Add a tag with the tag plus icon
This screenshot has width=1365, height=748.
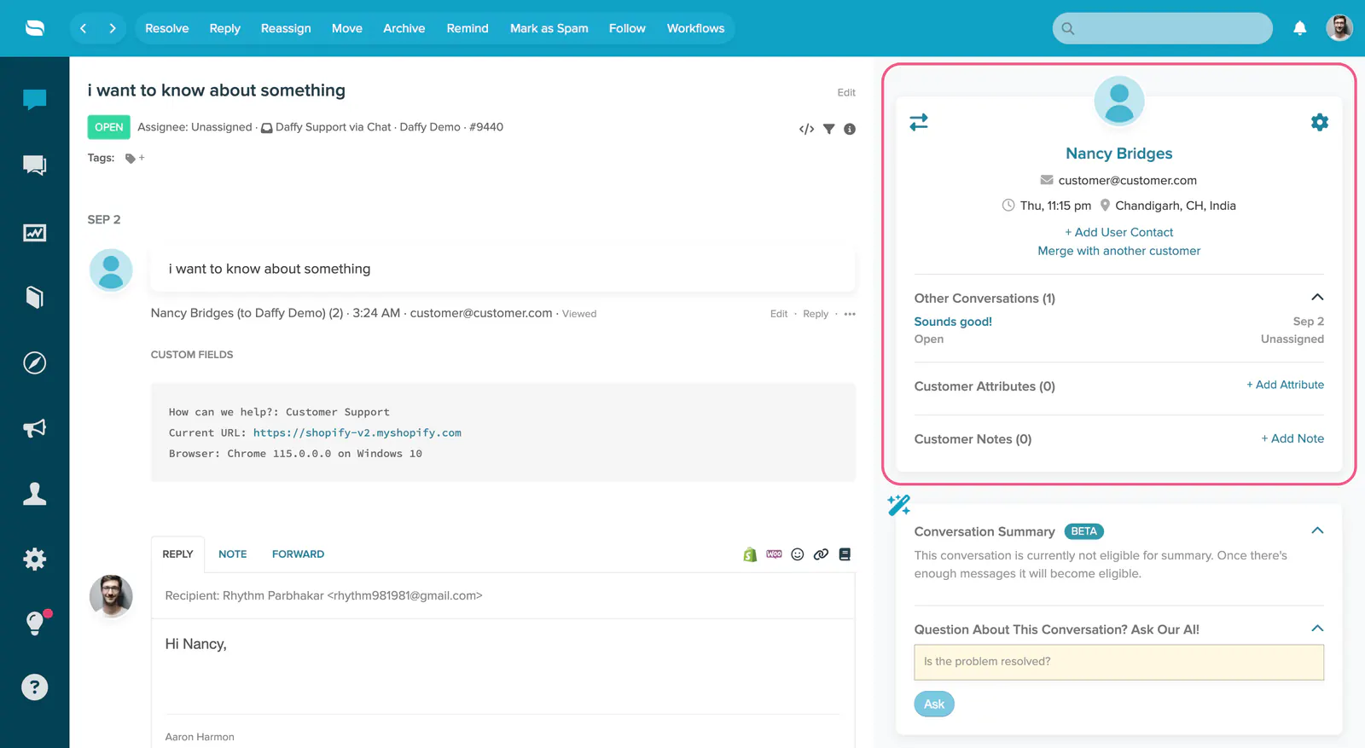(135, 158)
